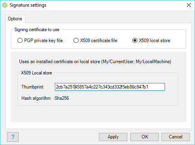Click into the Thumbprint input field
Image resolution: width=195 pixels, height=145 pixels.
point(110,87)
